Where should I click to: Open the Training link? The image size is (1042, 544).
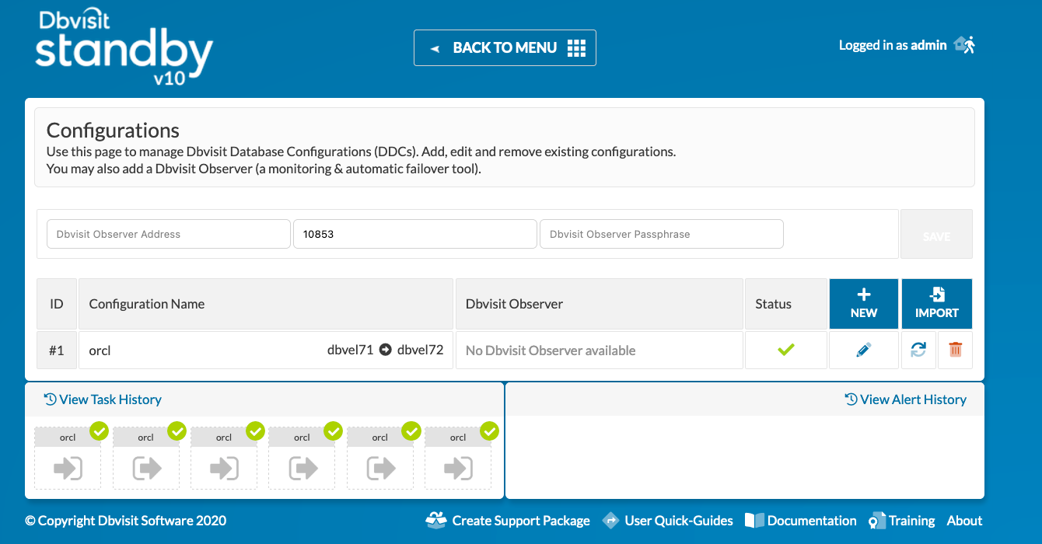click(902, 521)
